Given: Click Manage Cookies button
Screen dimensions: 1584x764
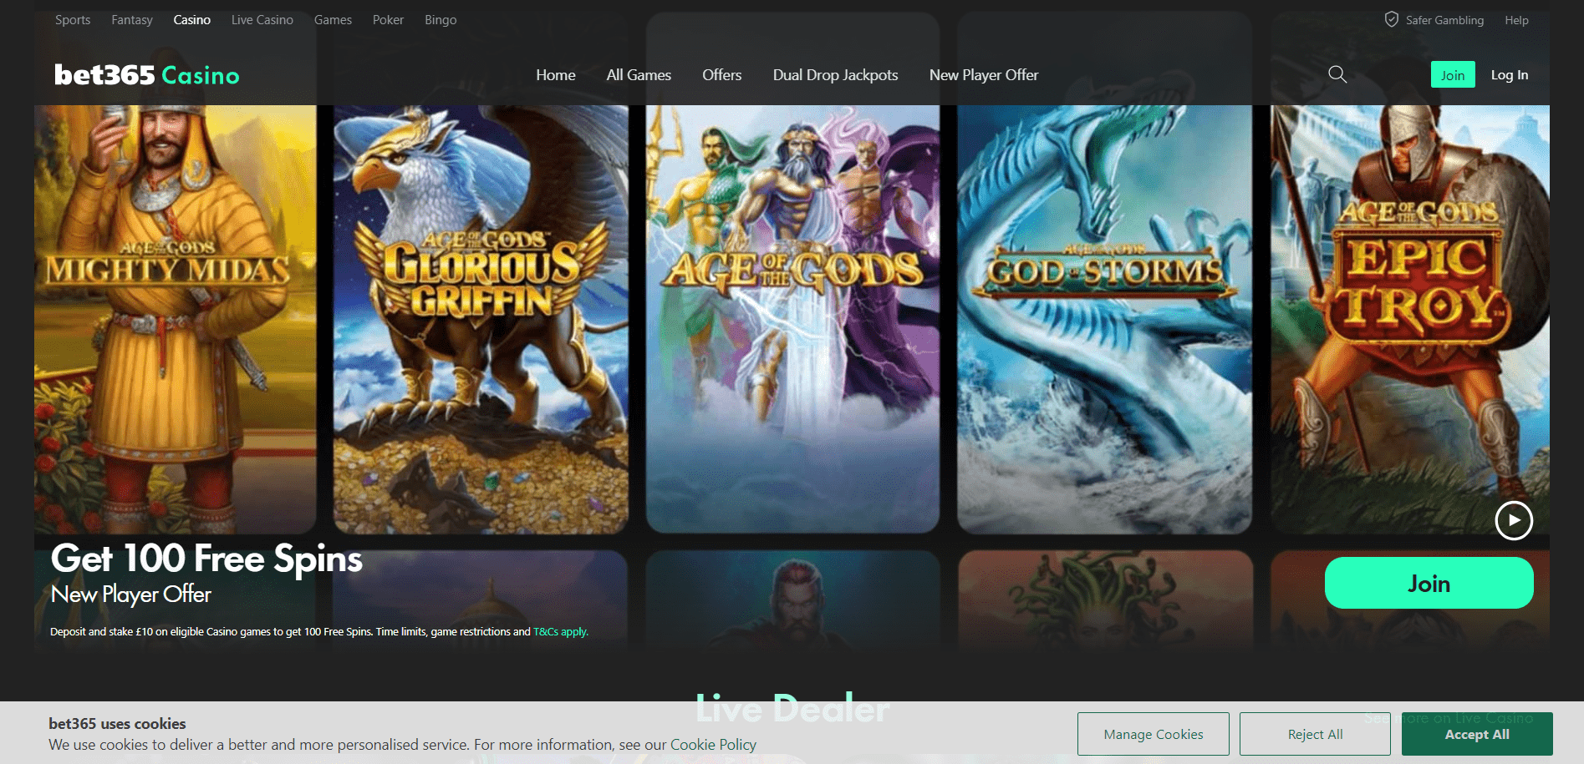Looking at the screenshot, I should pyautogui.click(x=1154, y=734).
